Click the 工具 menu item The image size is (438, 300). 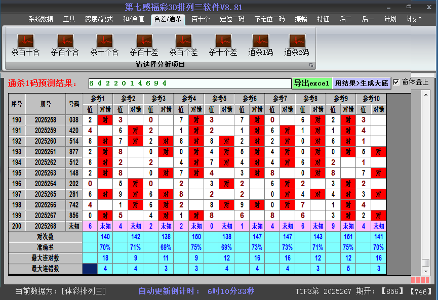click(x=69, y=19)
